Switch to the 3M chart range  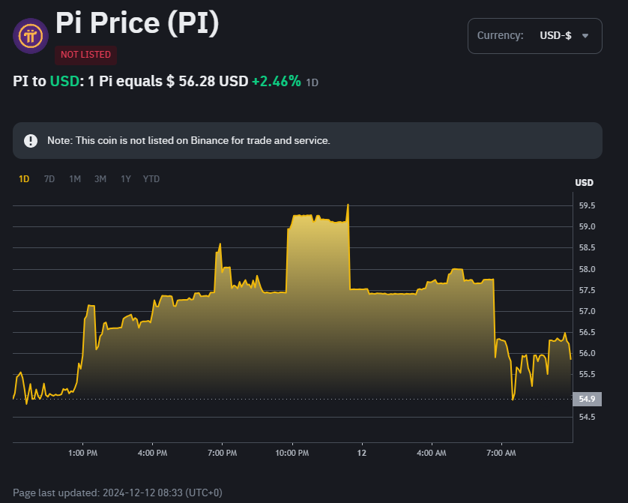pyautogui.click(x=100, y=179)
